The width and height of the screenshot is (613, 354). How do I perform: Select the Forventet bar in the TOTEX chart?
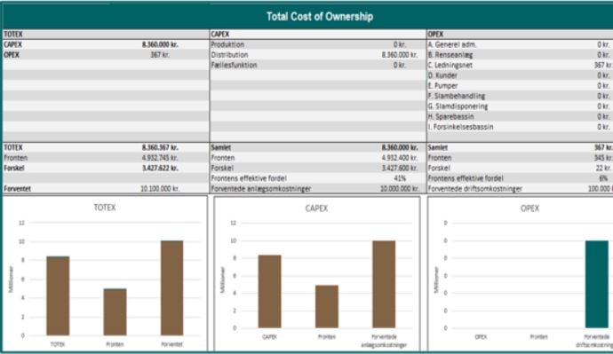pyautogui.click(x=172, y=288)
